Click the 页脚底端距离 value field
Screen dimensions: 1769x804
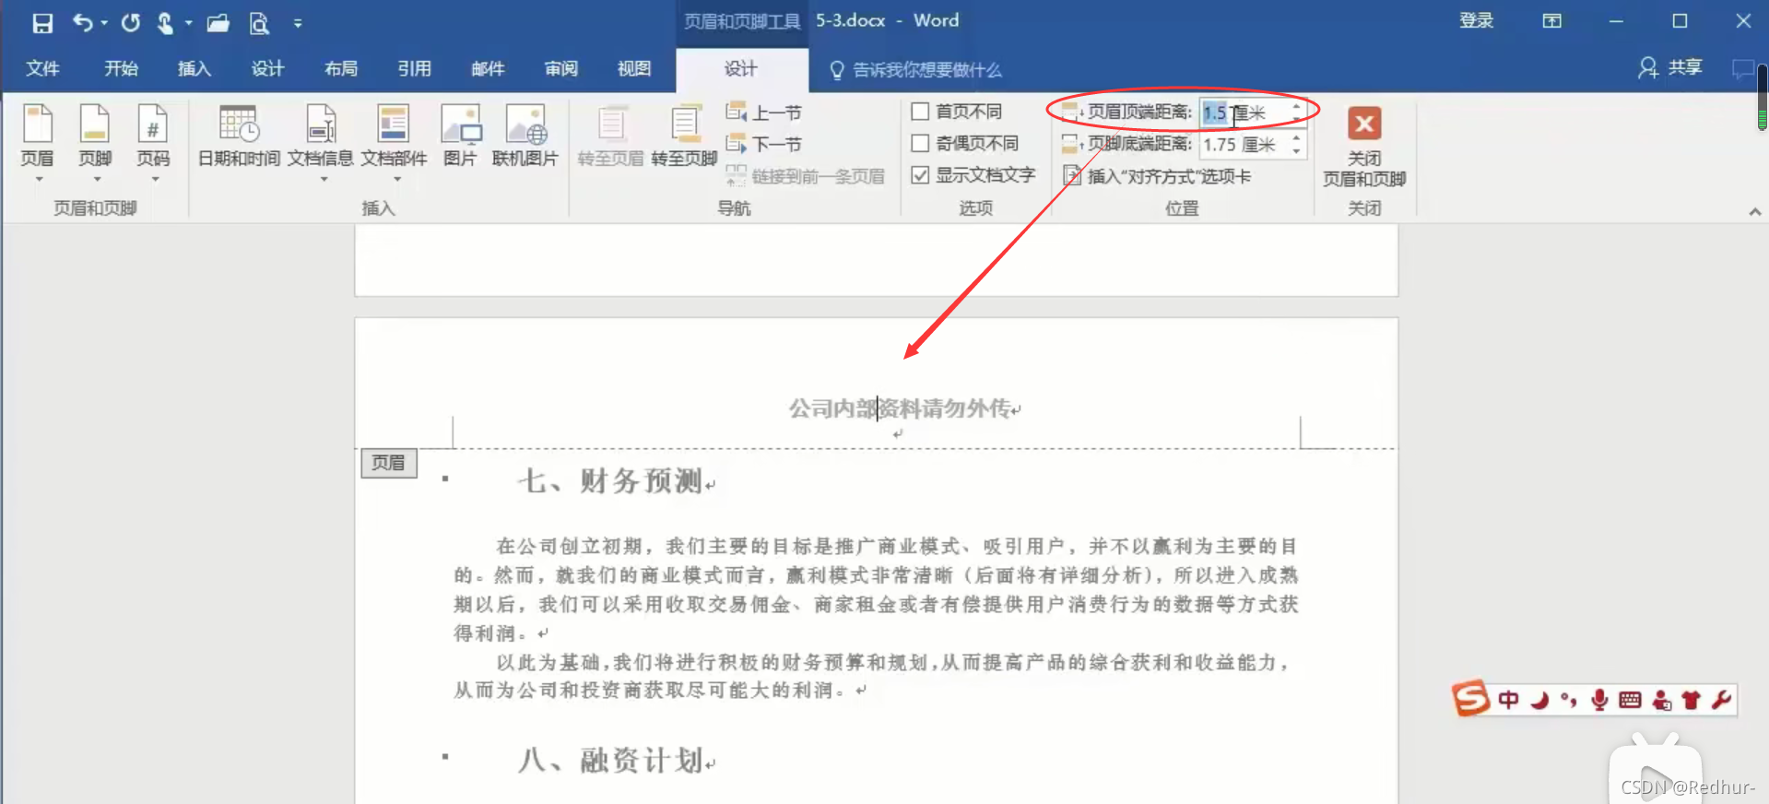[x=1244, y=144]
